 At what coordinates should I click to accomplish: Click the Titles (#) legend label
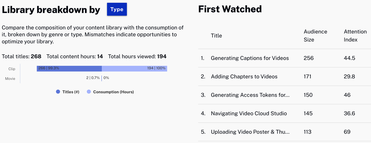(x=71, y=92)
